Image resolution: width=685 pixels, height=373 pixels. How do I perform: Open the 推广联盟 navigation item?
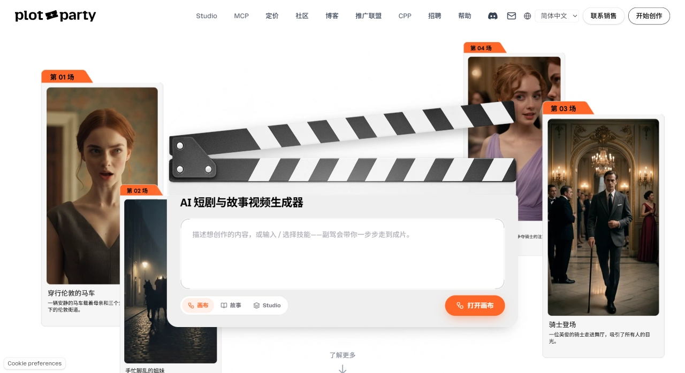369,16
